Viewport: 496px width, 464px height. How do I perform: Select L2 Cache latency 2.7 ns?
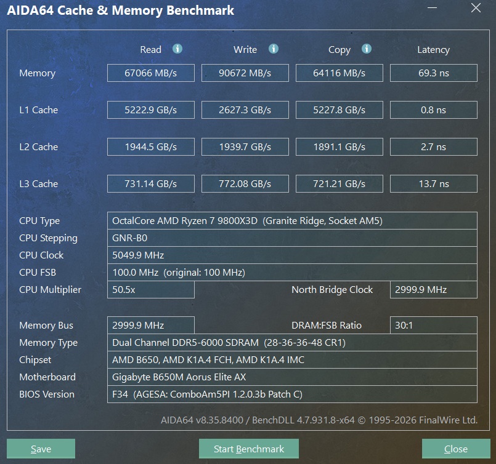[433, 147]
